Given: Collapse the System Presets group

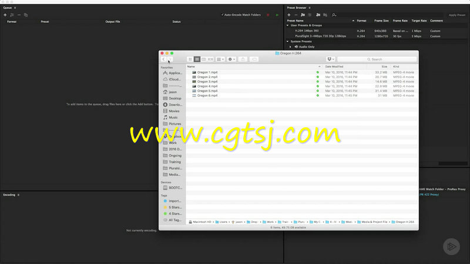Looking at the screenshot, I should point(287,42).
